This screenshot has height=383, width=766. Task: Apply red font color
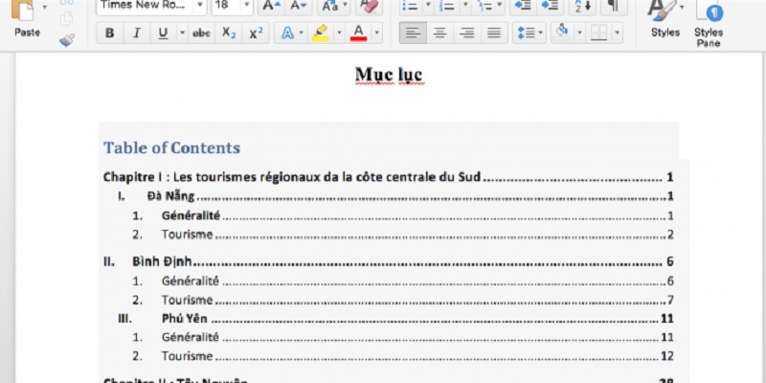click(x=358, y=34)
